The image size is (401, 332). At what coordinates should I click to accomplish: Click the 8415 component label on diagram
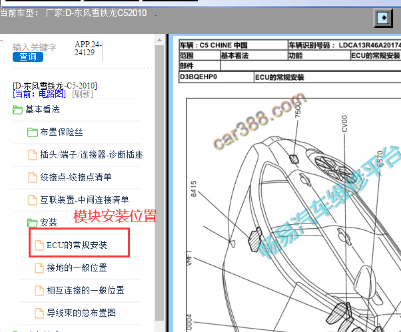[194, 189]
